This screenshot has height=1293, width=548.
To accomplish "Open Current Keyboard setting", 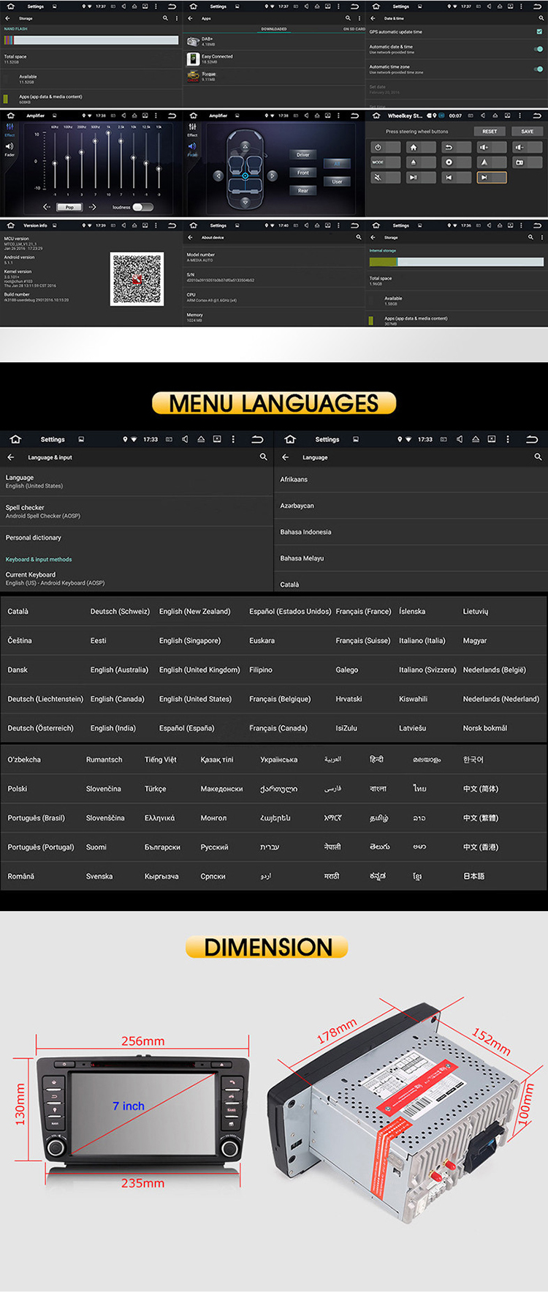I will tap(136, 579).
